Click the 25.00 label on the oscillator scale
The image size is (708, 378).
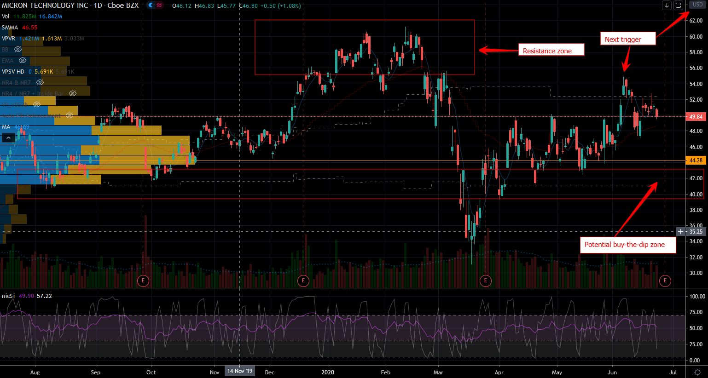pyautogui.click(x=696, y=344)
